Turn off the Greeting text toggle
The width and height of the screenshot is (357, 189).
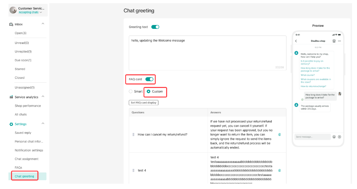click(155, 27)
